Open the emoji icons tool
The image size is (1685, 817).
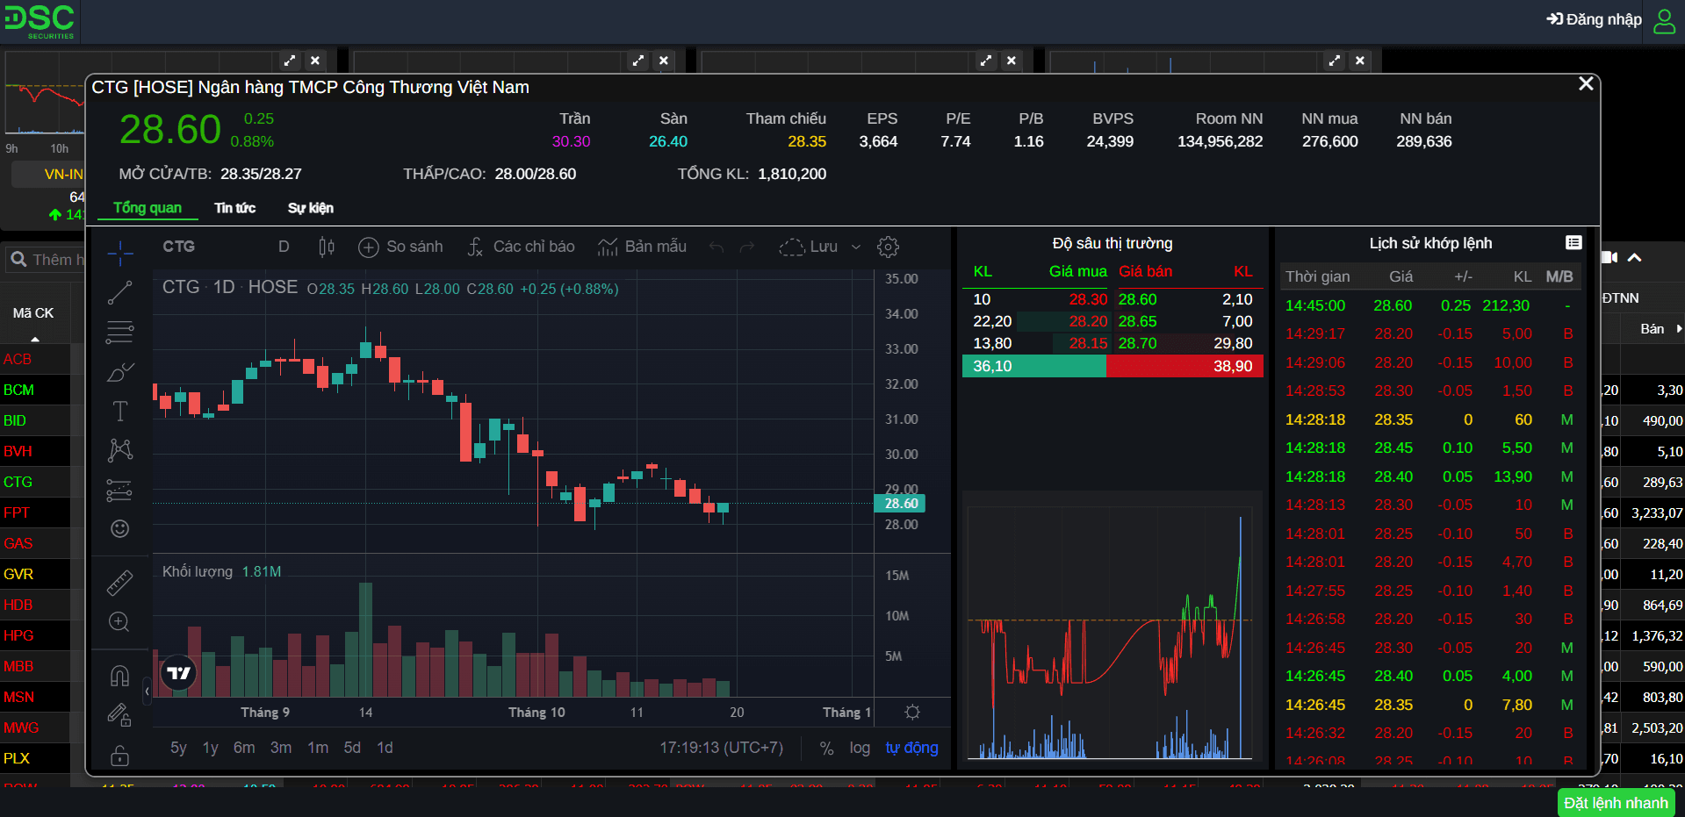(x=120, y=528)
